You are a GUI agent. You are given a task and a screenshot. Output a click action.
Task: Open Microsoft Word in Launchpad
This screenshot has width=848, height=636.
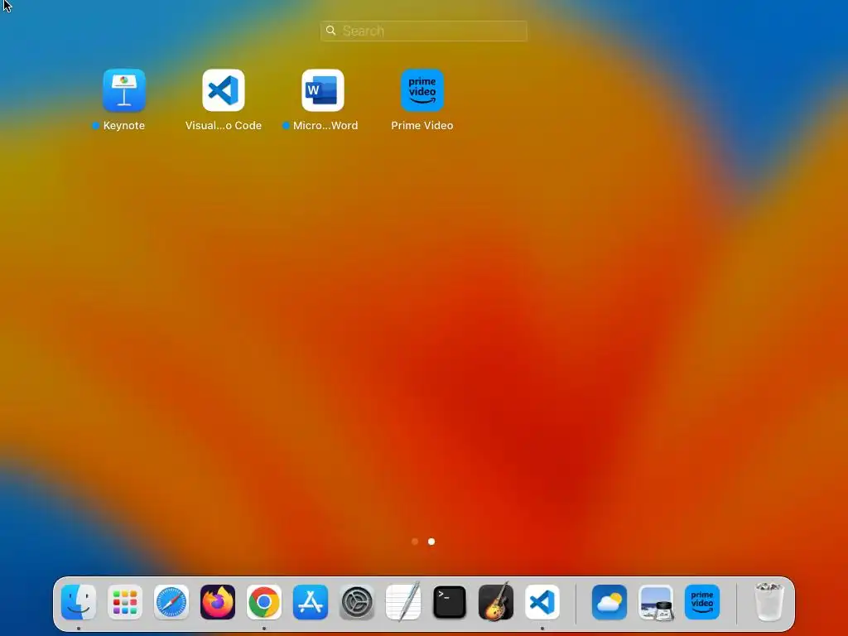(x=323, y=90)
